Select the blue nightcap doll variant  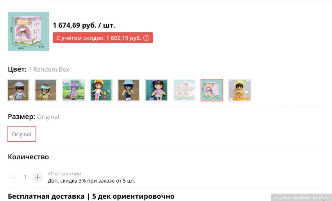(x=18, y=90)
